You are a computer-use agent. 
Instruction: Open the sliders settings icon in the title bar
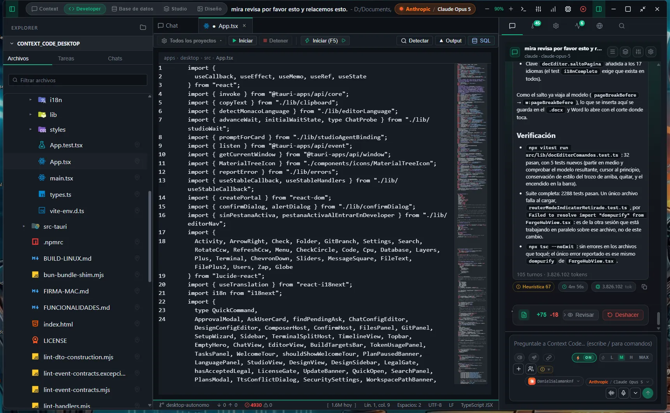[538, 9]
